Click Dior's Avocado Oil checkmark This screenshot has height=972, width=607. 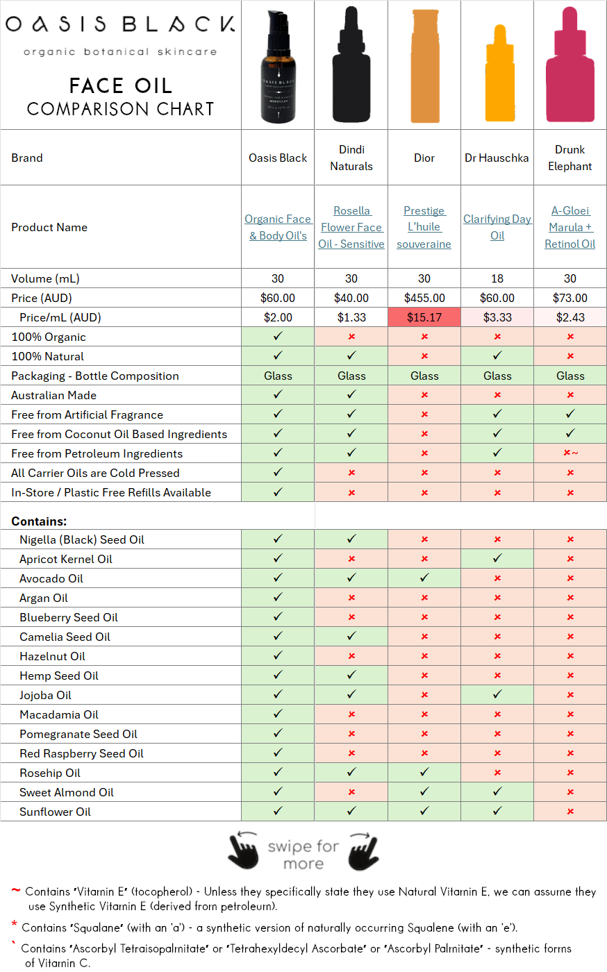[424, 578]
